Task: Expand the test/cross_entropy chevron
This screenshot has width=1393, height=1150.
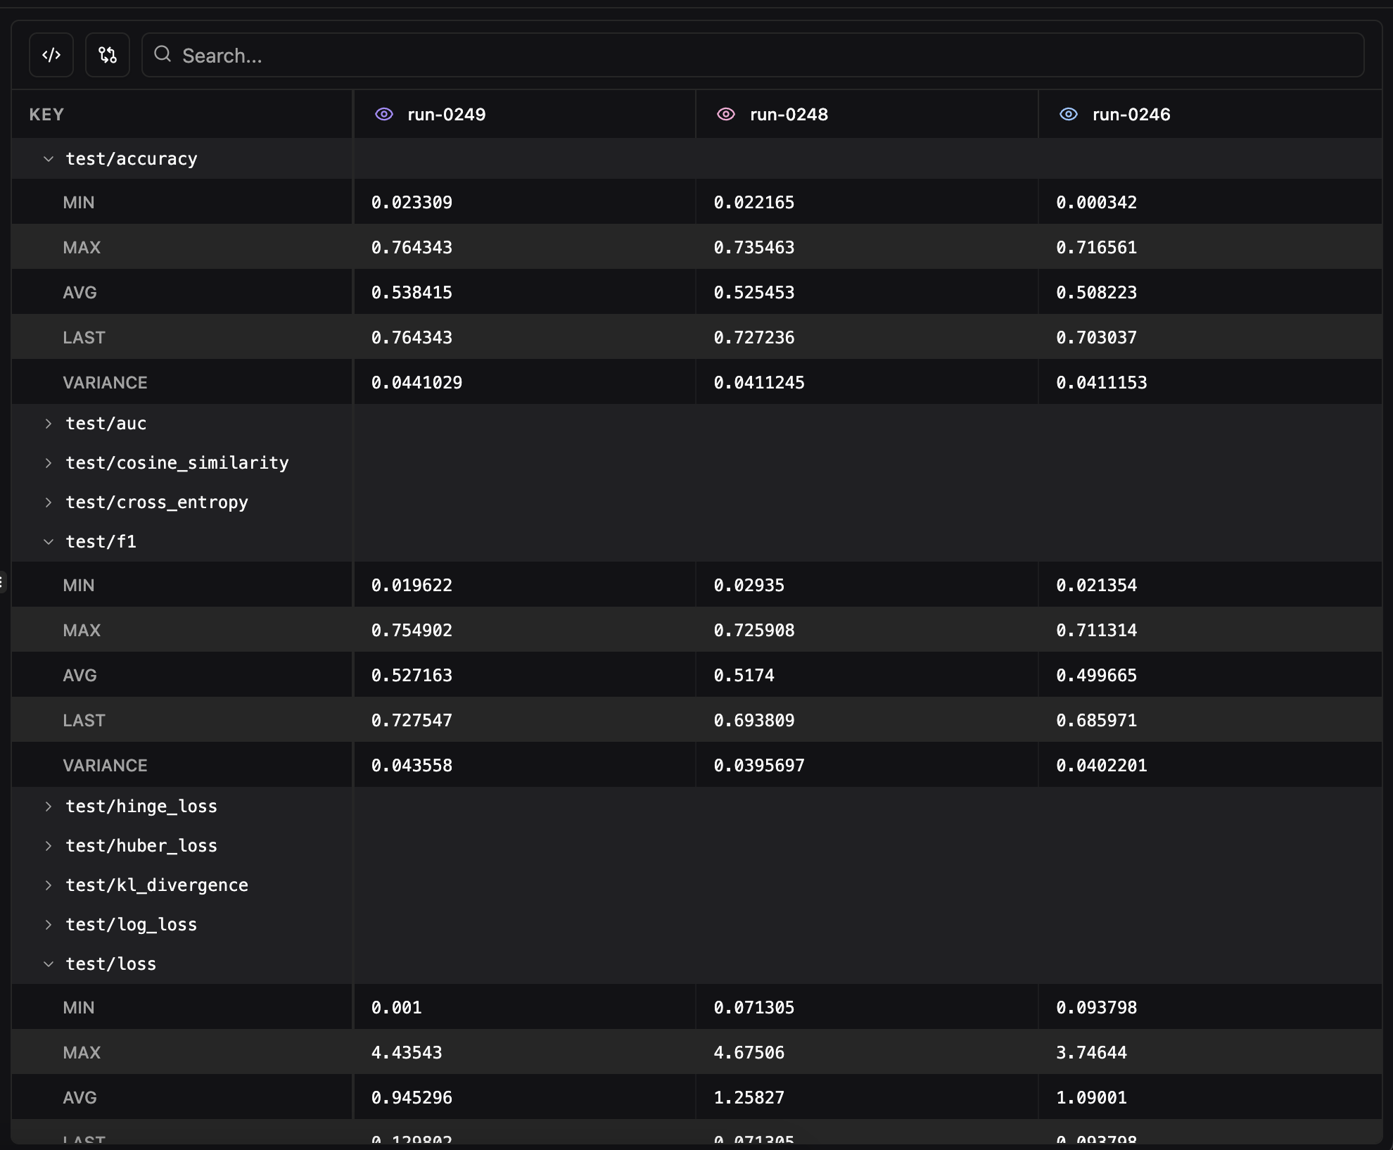Action: tap(49, 503)
